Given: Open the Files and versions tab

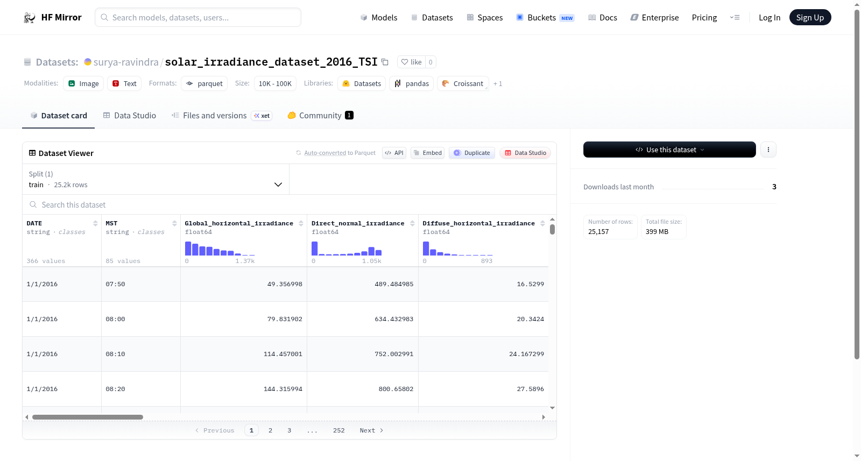Looking at the screenshot, I should coord(222,116).
